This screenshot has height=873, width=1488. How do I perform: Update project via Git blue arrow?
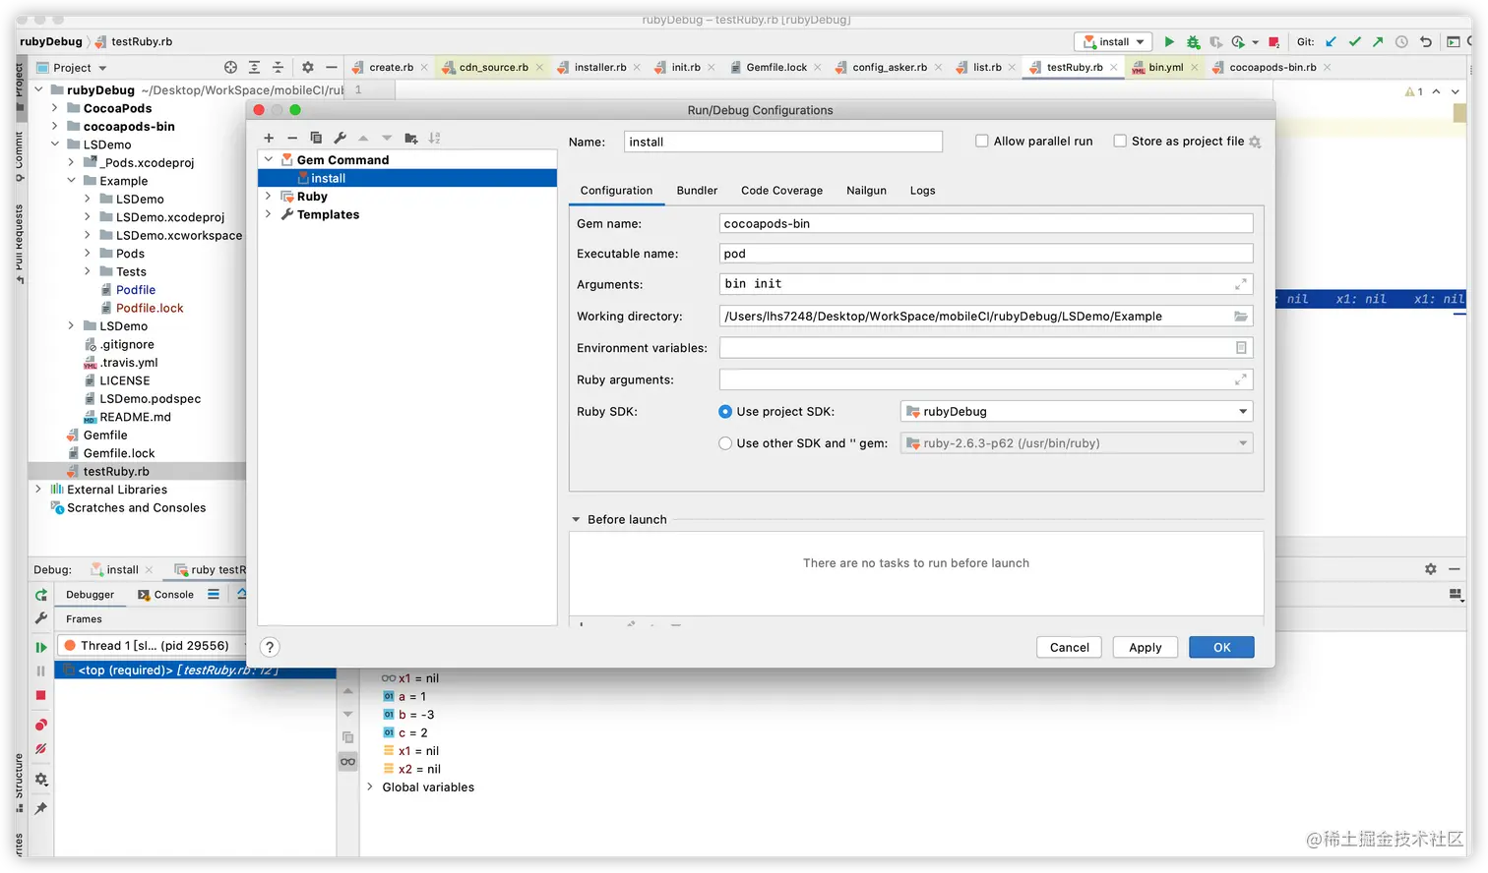[1331, 42]
